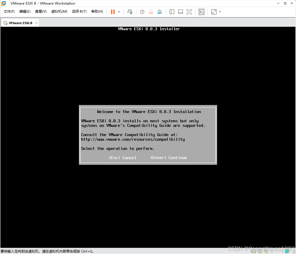The image size is (296, 254).
Task: Click the (Esc) Cancel option
Action: 122,158
